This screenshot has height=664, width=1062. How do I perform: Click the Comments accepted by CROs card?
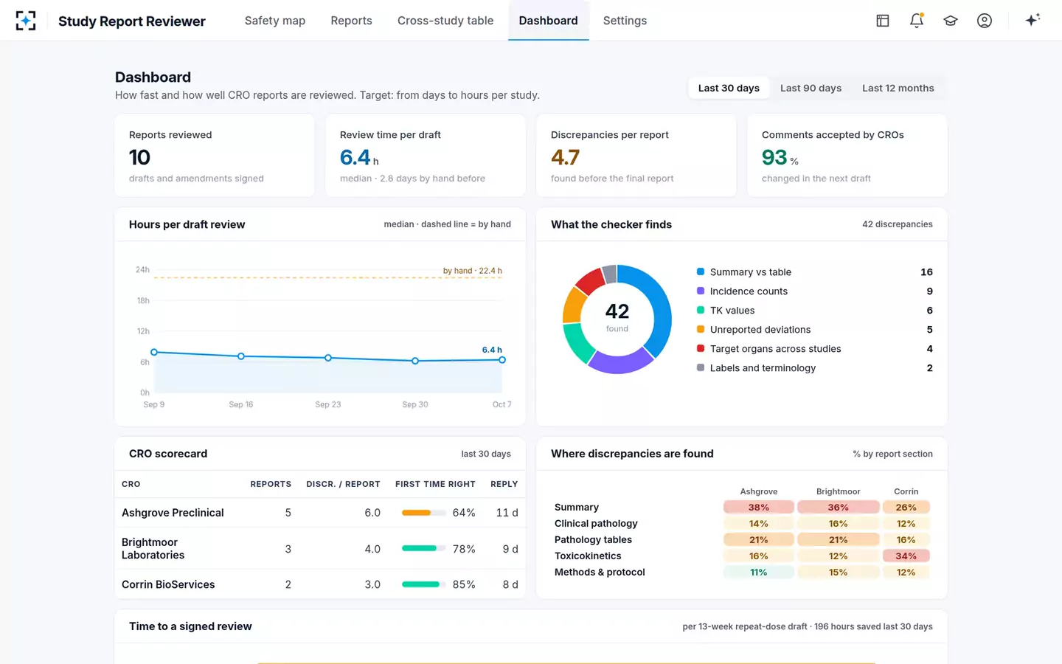[847, 156]
